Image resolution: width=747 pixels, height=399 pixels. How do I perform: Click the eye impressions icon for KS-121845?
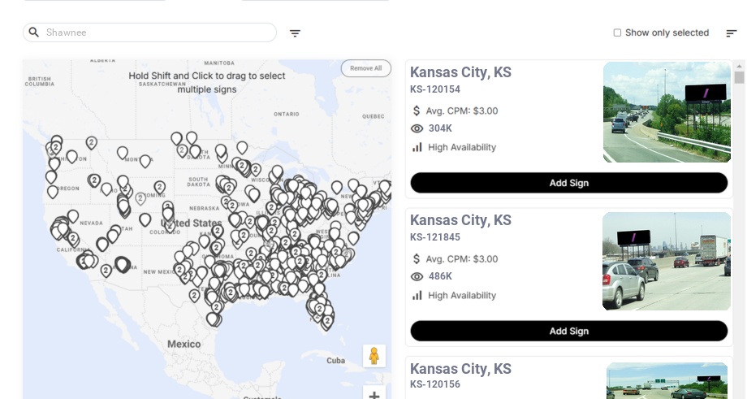[x=417, y=276]
